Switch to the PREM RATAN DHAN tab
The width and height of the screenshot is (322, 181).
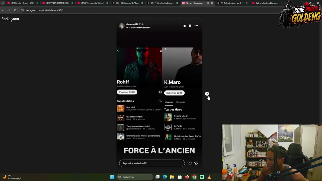pyautogui.click(x=57, y=3)
